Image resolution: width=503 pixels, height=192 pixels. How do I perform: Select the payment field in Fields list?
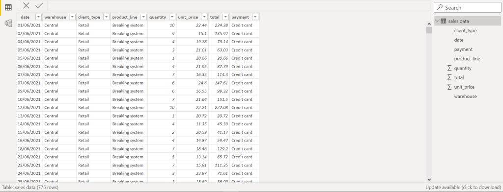point(463,49)
